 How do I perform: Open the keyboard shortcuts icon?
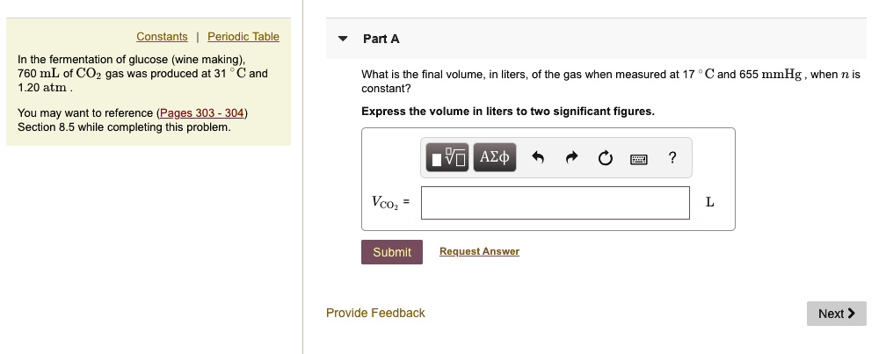[x=639, y=159]
